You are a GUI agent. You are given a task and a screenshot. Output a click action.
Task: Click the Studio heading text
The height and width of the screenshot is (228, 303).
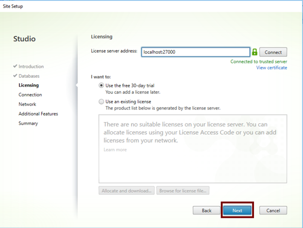[24, 39]
